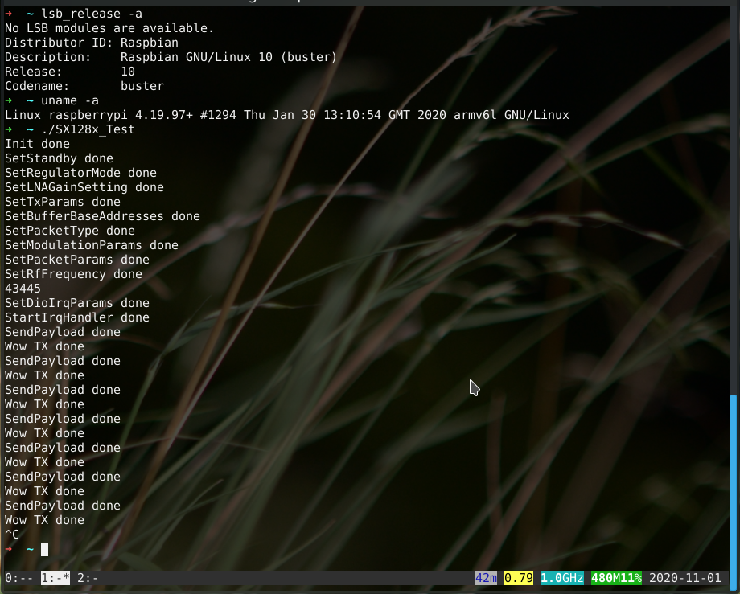
Task: Click the 0.79 load average indicator
Action: [519, 578]
